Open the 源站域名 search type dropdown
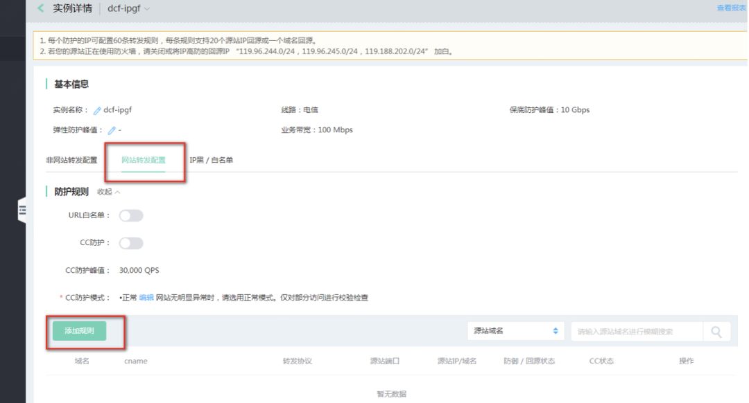This screenshot has height=403, width=749. [x=516, y=331]
